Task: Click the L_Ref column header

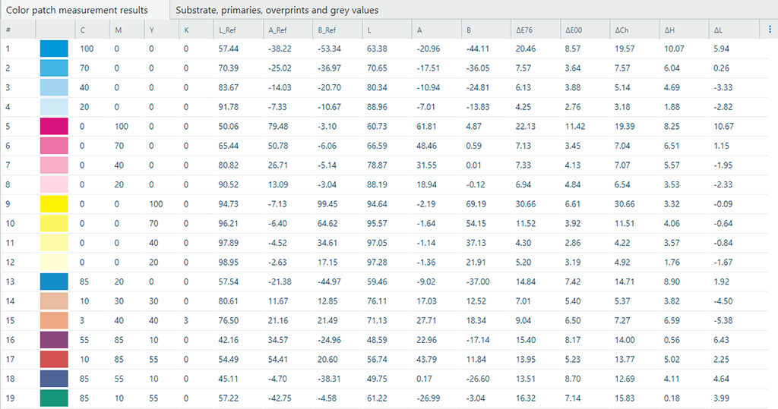Action: 229,30
